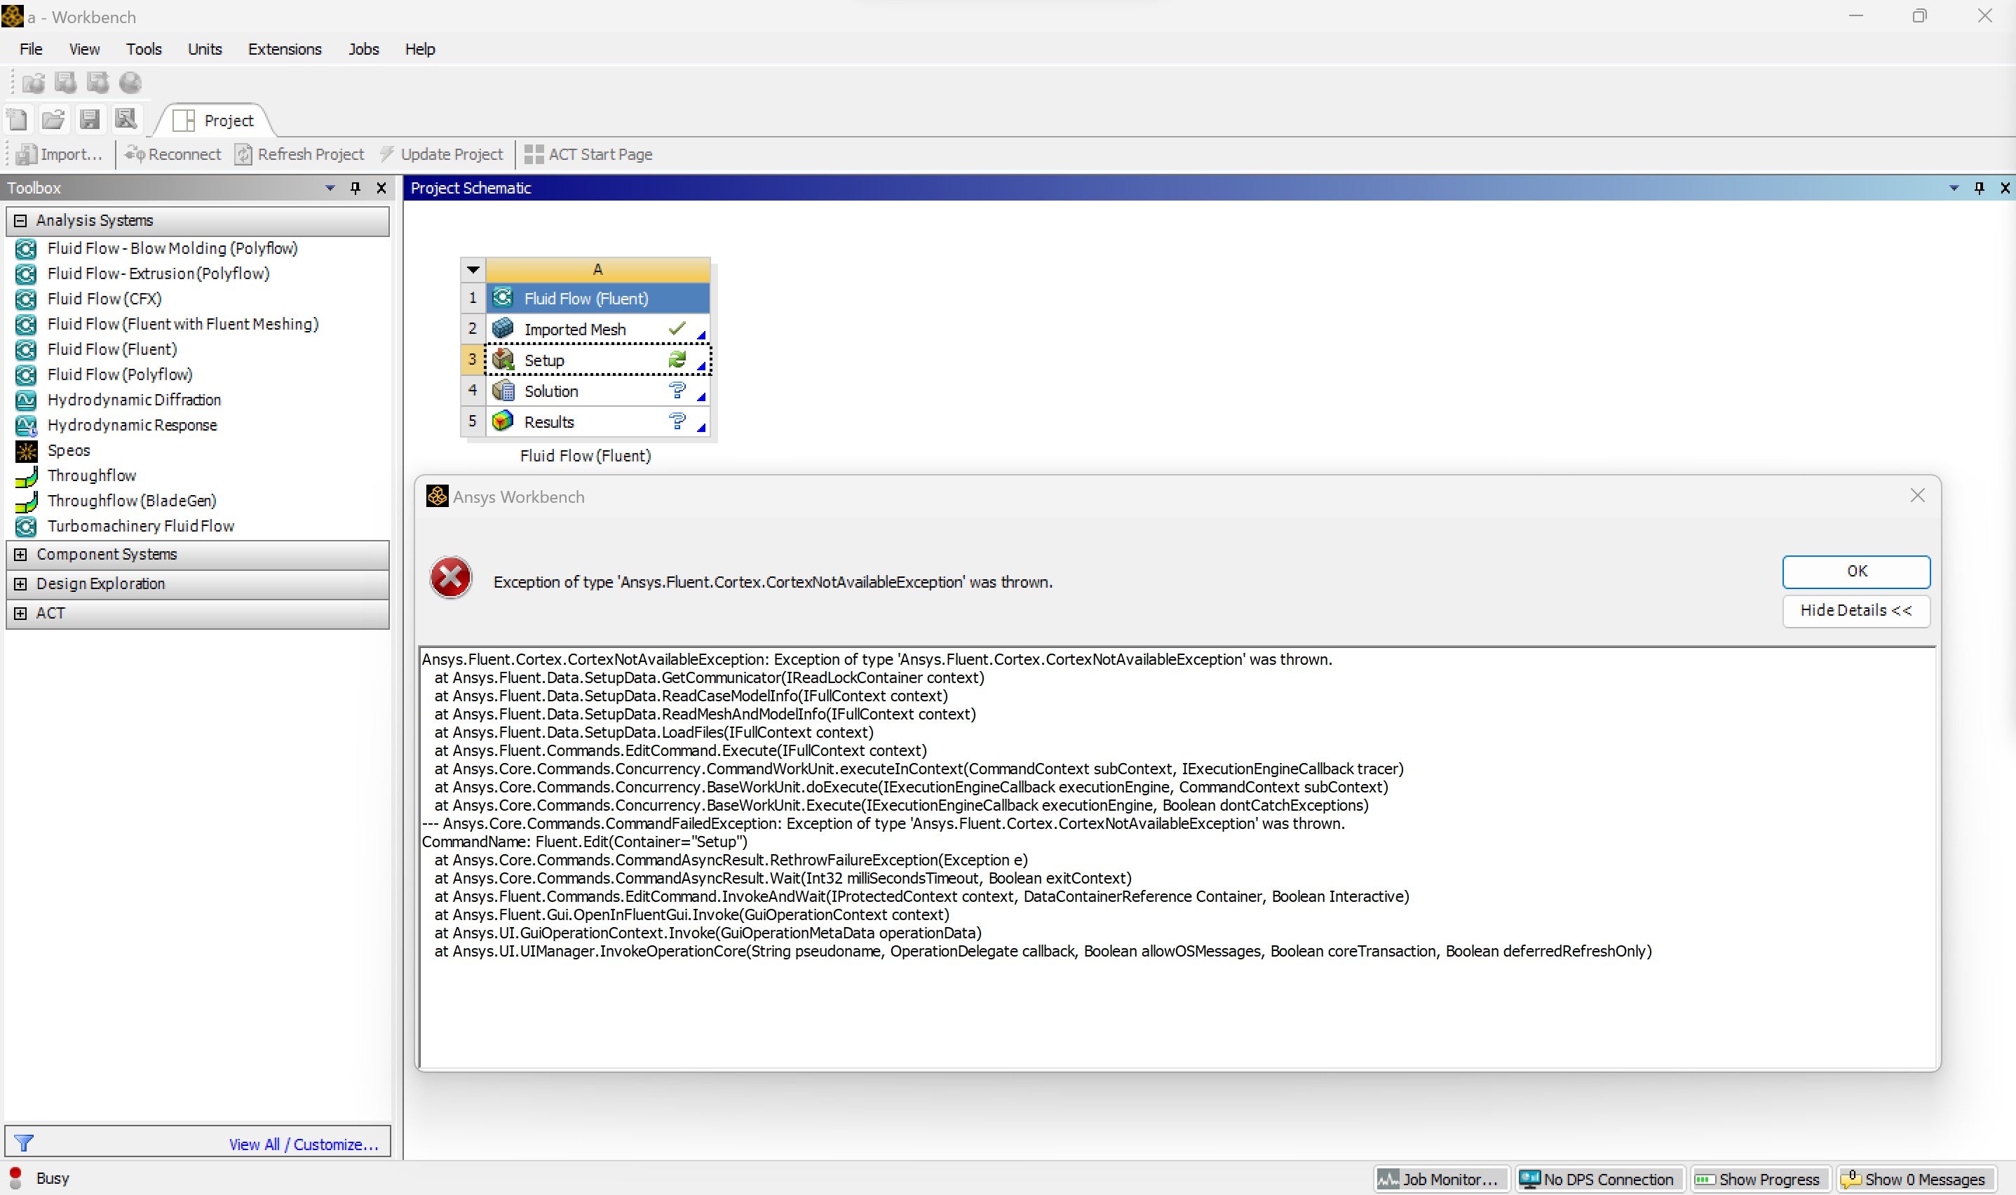The width and height of the screenshot is (2016, 1195).
Task: Click the Setup cell icon
Action: pos(503,359)
